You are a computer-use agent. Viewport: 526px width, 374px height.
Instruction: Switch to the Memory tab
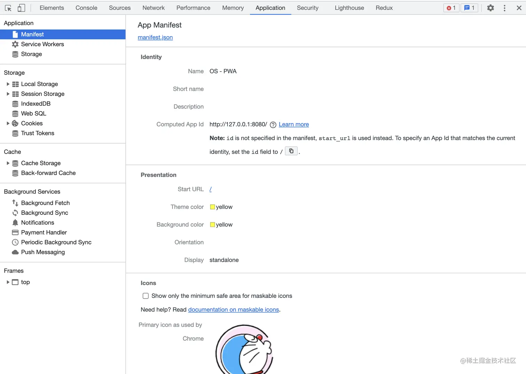point(233,8)
